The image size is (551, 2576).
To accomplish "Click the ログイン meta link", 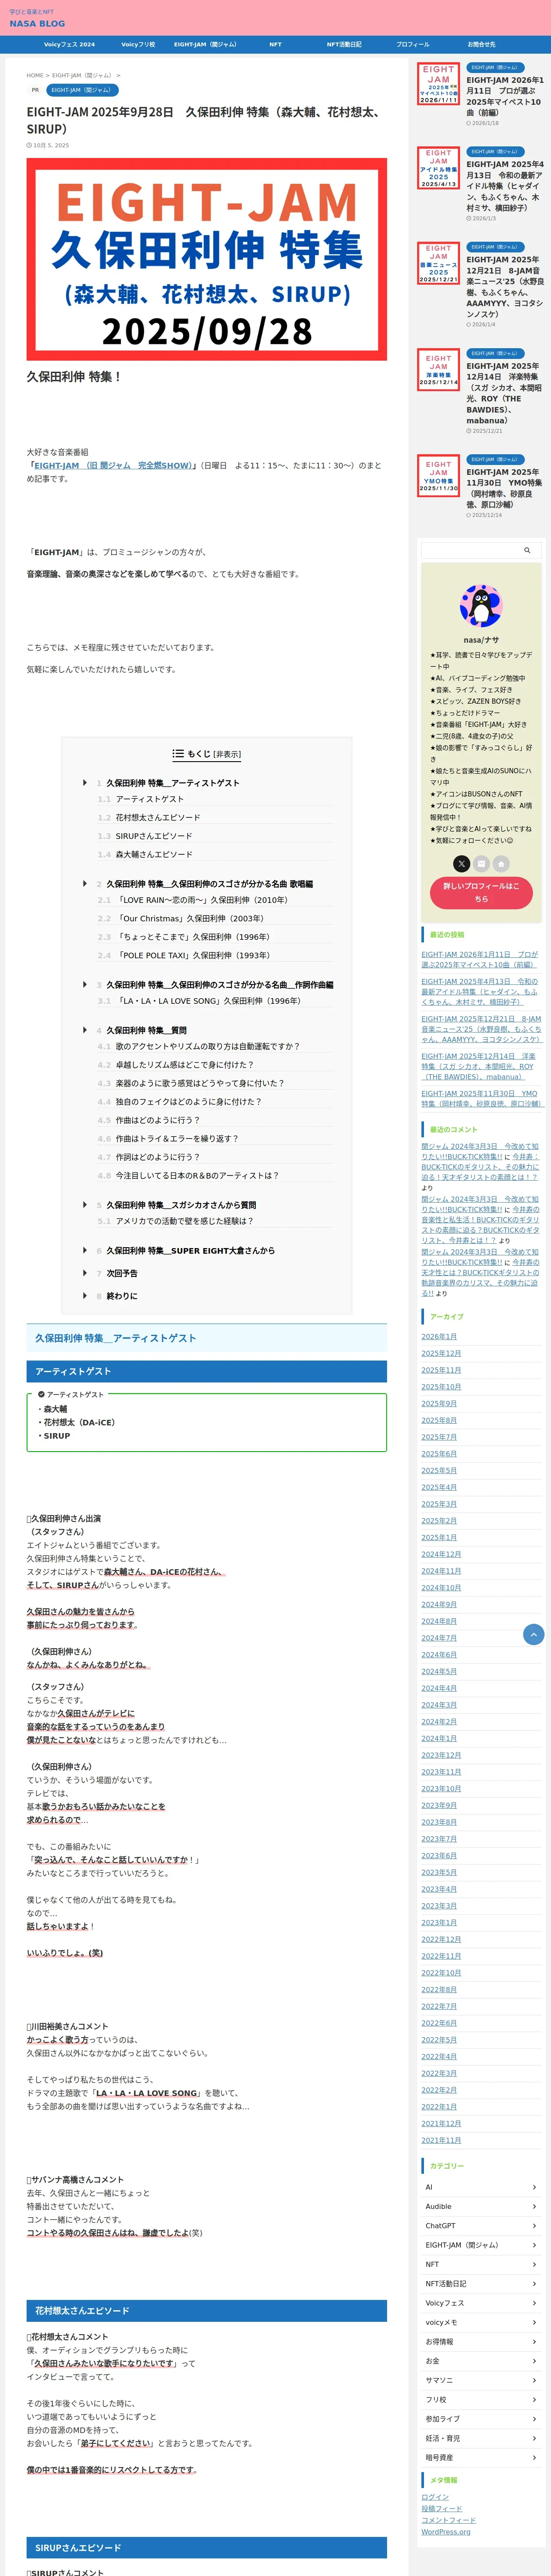I will pos(435,2497).
